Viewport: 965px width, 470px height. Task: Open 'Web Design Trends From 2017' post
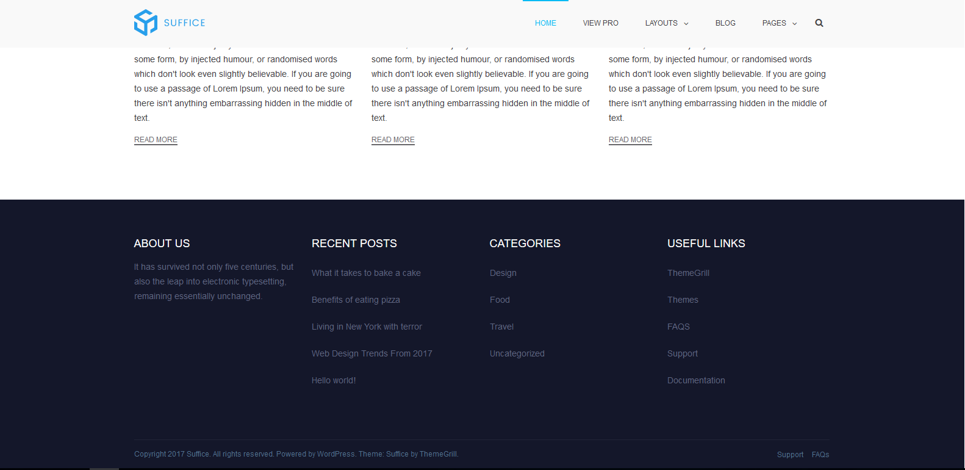[371, 353]
